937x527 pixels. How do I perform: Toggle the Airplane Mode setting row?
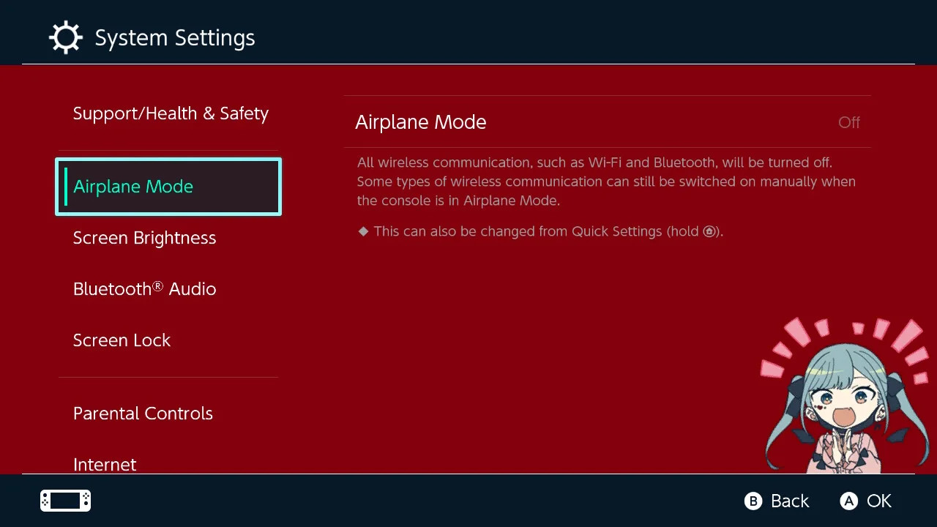[607, 122]
